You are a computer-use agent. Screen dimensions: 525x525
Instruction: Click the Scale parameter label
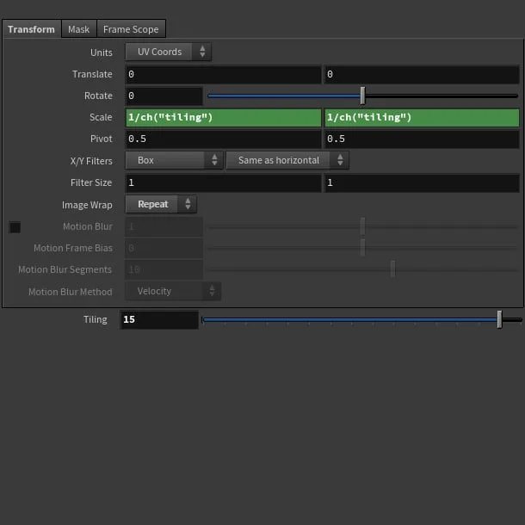101,118
